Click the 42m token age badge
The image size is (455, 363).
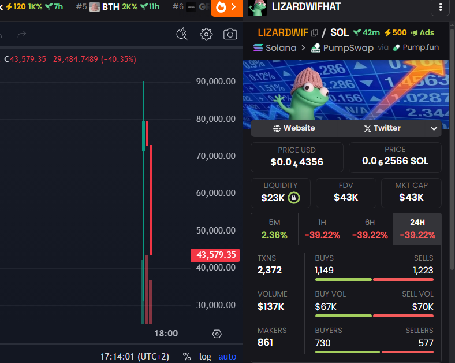click(x=367, y=33)
